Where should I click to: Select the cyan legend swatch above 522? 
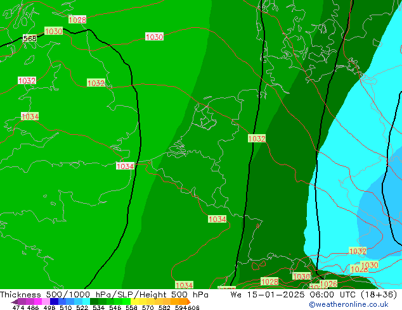click(86, 302)
